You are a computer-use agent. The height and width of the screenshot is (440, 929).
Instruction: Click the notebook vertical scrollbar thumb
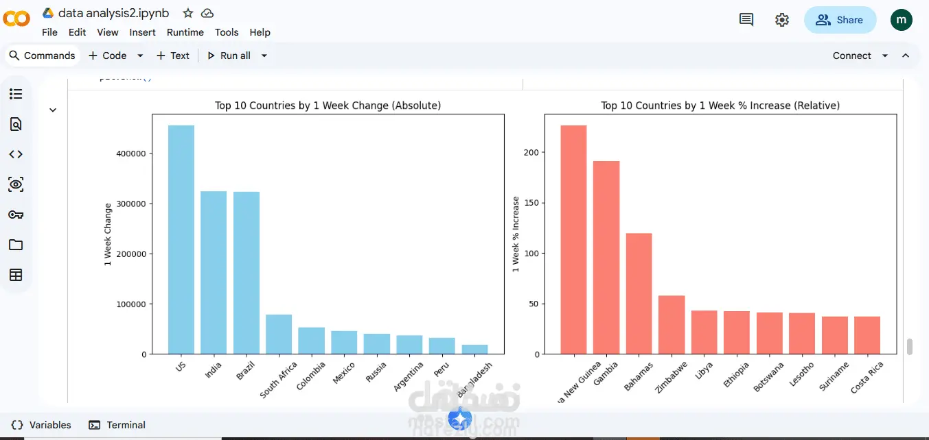[x=910, y=346]
